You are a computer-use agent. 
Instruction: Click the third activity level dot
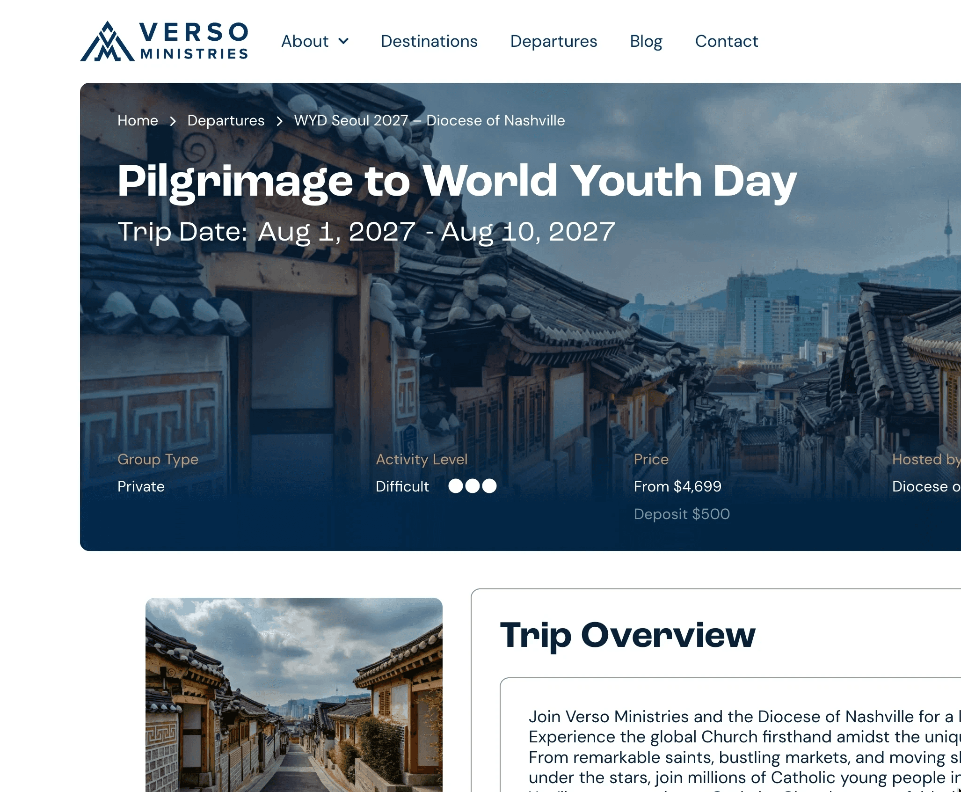(x=489, y=486)
